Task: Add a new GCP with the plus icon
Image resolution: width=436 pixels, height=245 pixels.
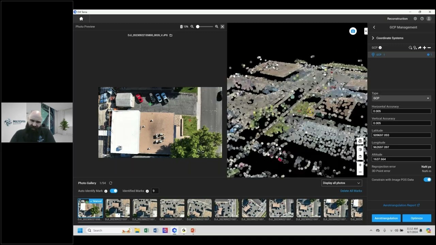Action: [424, 48]
